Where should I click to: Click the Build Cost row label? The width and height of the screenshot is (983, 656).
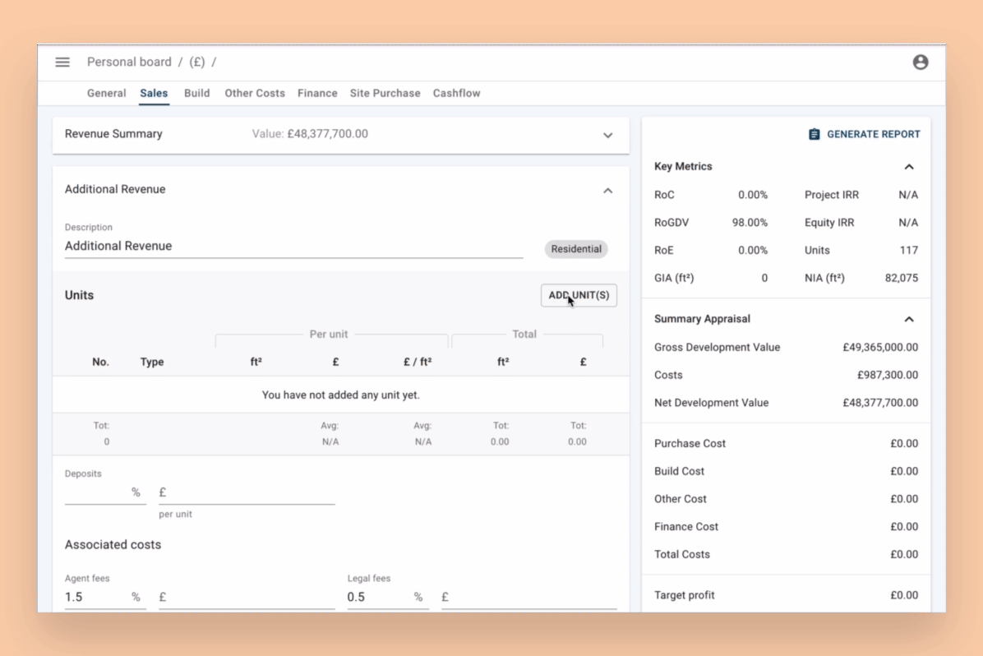679,471
